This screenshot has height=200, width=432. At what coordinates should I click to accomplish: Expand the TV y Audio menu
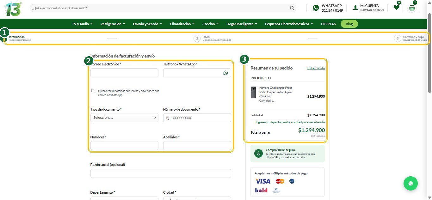pyautogui.click(x=82, y=24)
